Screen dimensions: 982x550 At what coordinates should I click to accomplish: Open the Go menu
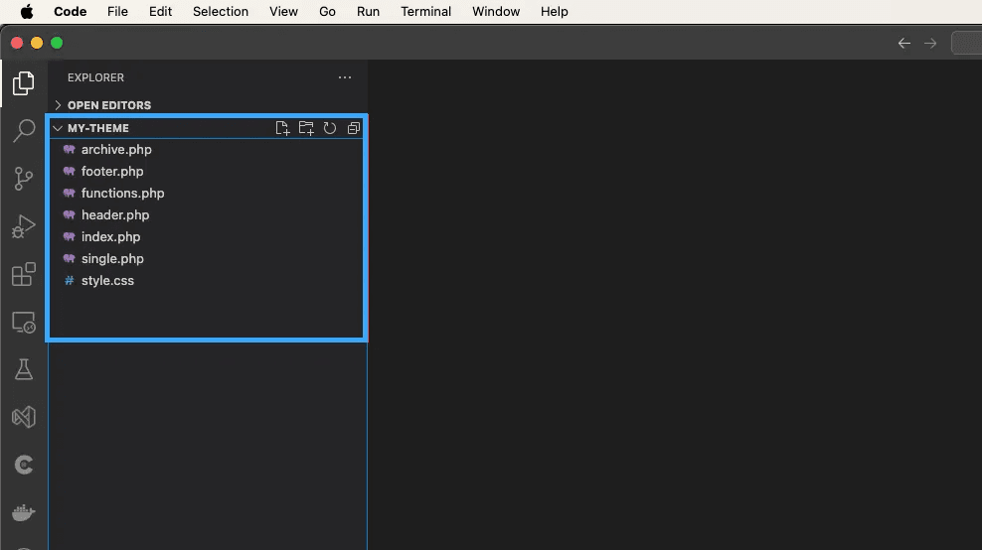(x=328, y=11)
